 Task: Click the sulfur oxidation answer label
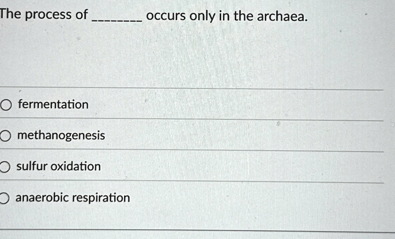coord(58,166)
